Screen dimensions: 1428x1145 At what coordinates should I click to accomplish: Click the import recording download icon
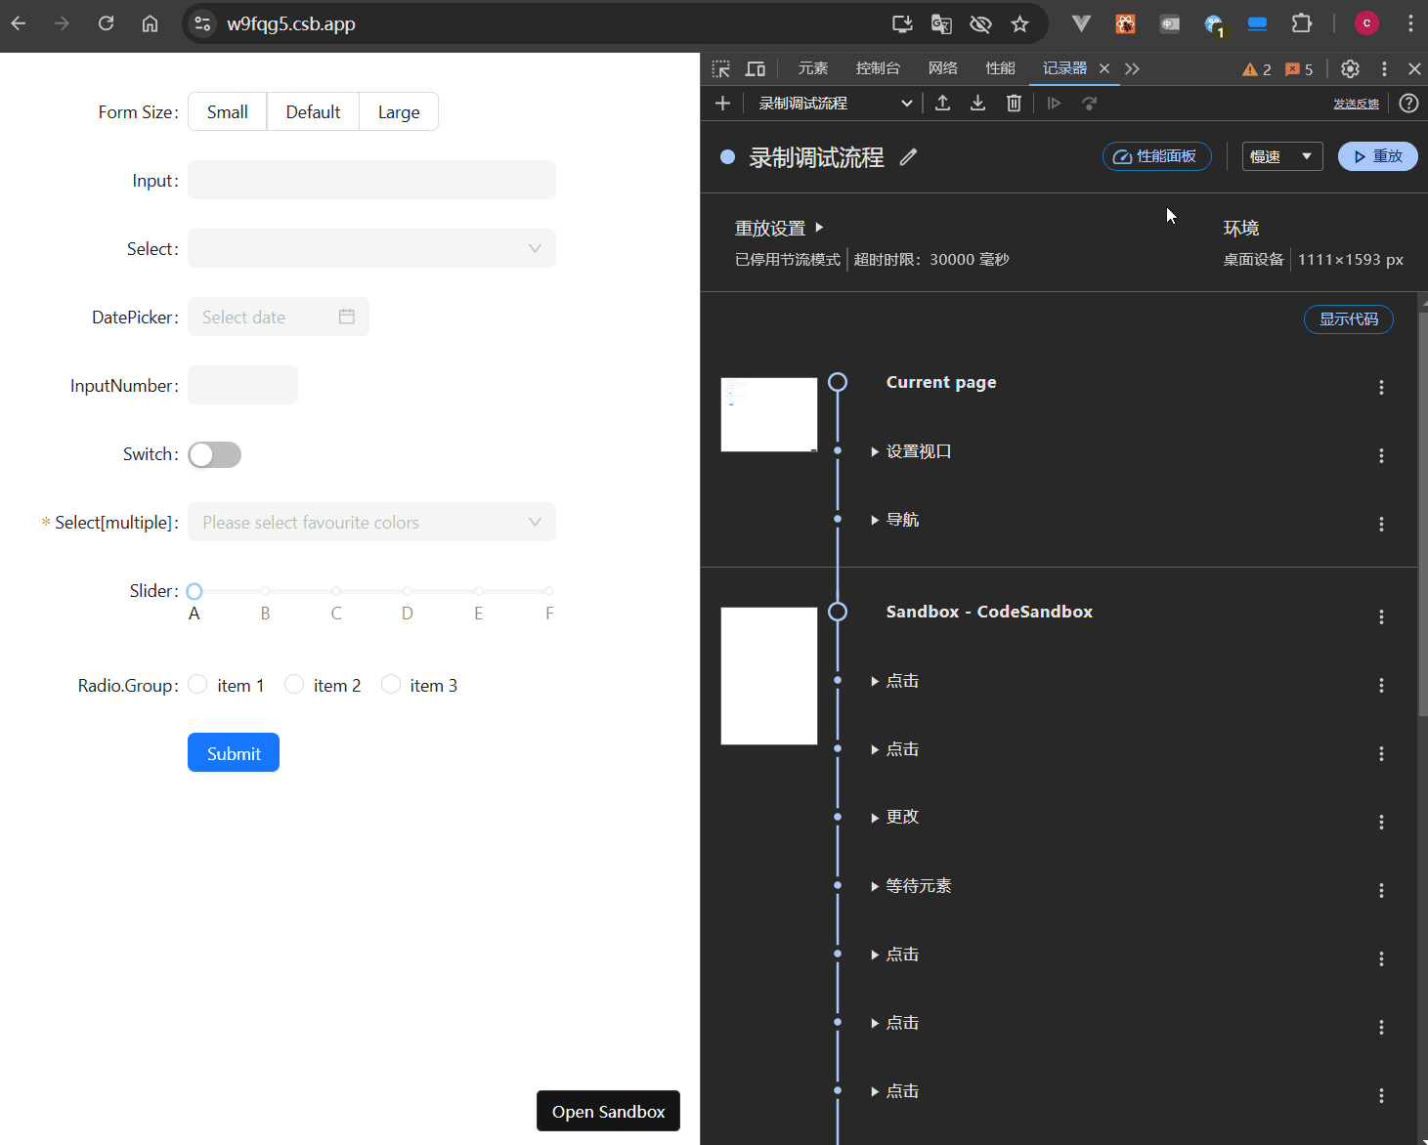tap(977, 103)
